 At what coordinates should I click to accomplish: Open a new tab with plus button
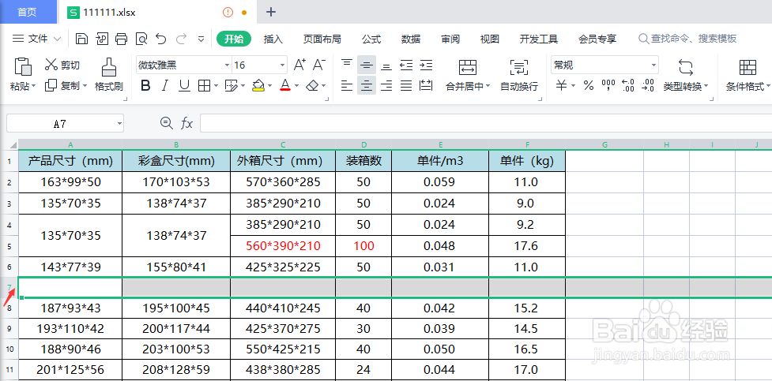pyautogui.click(x=271, y=13)
